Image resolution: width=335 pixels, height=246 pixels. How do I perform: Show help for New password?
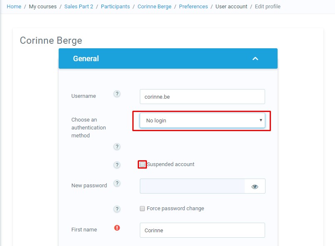117,184
